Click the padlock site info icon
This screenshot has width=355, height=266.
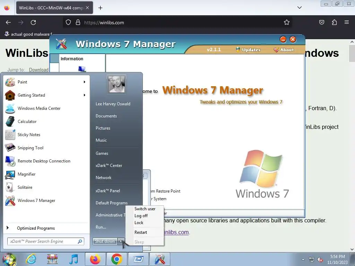tap(78, 23)
